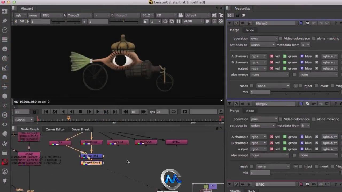Image resolution: width=342 pixels, height=192 pixels.
Task: Enable the invert checkbox in Merge3
Action: click(316, 86)
